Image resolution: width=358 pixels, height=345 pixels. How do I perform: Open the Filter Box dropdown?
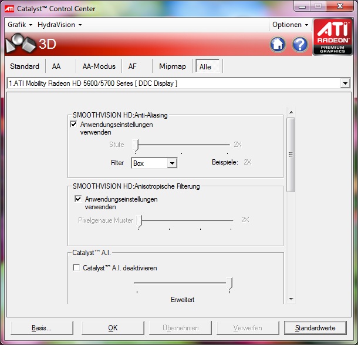(172, 163)
